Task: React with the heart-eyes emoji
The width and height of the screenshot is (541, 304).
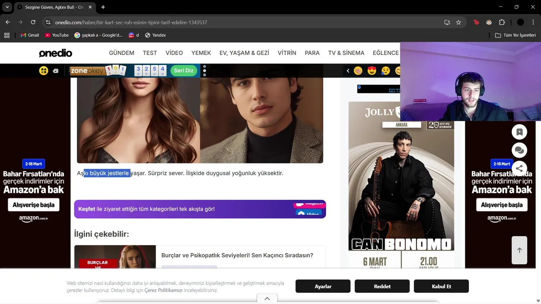Action: pos(372,71)
